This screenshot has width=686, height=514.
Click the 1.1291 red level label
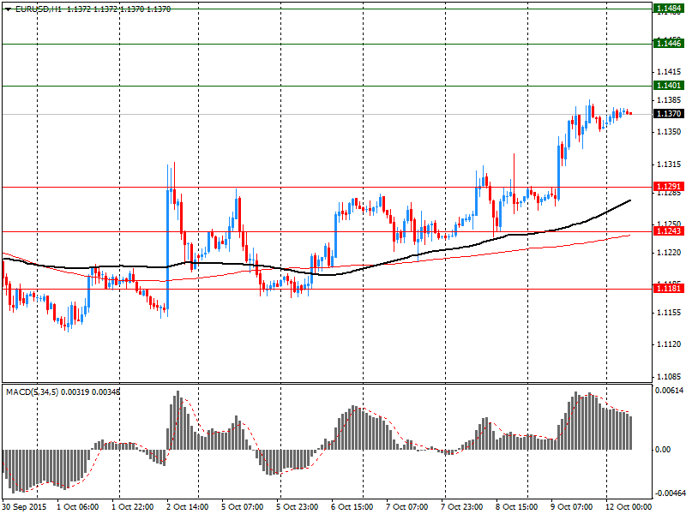point(669,187)
